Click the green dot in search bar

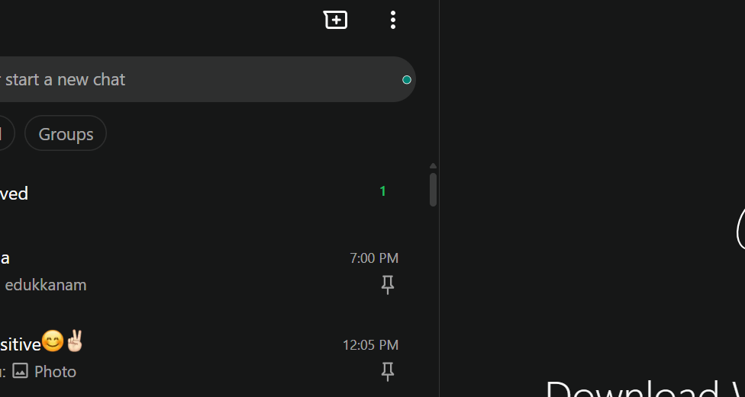(x=407, y=80)
